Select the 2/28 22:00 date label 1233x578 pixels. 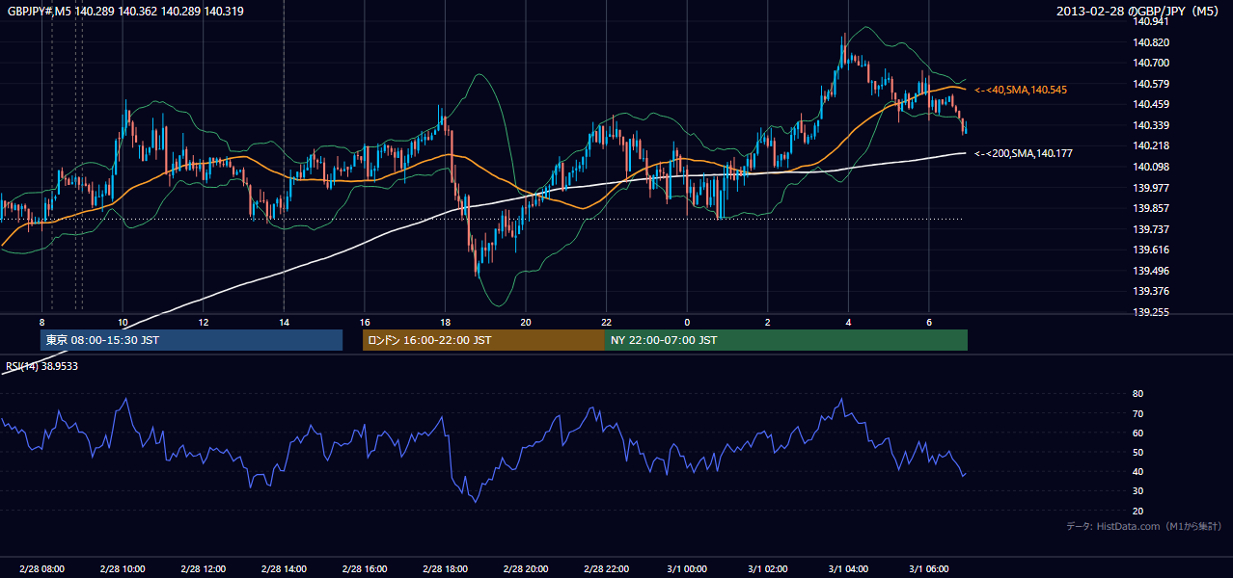pyautogui.click(x=606, y=568)
